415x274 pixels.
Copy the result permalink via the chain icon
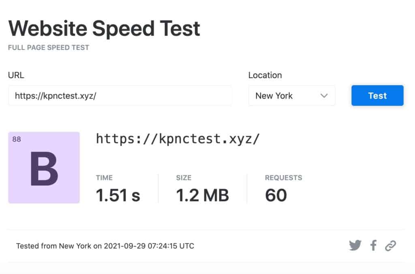[x=391, y=245]
